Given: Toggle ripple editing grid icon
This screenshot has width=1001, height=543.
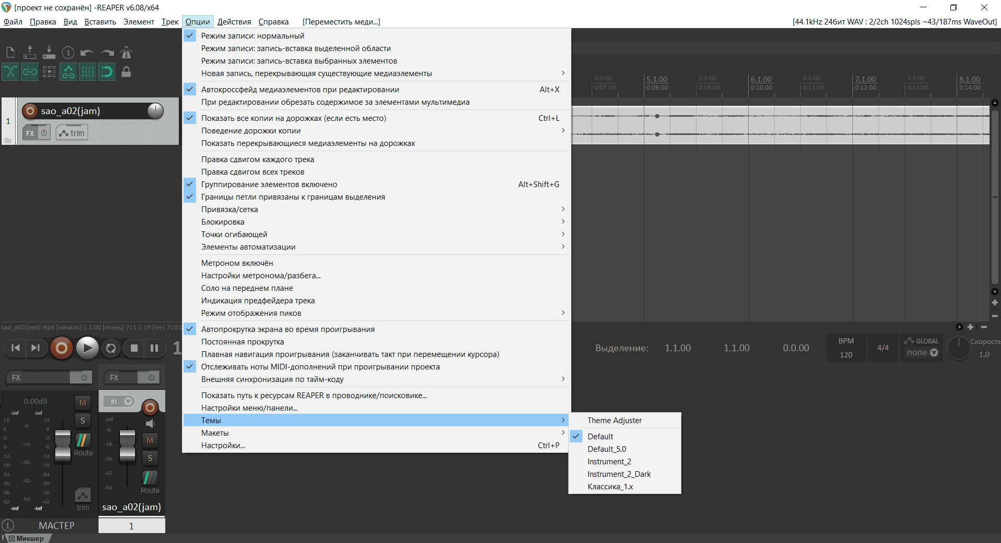Looking at the screenshot, I should pos(49,72).
